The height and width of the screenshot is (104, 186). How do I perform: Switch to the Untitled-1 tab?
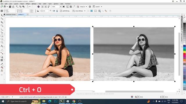[x=21, y=14]
